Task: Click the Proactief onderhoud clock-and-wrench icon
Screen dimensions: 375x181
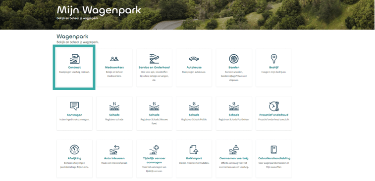Action: coord(274,106)
